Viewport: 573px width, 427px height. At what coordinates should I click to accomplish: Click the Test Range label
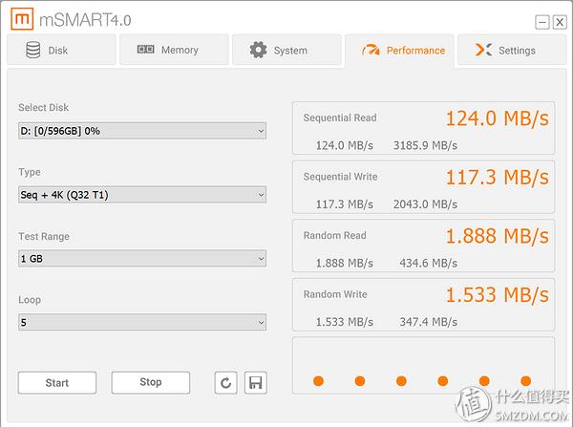pyautogui.click(x=44, y=237)
